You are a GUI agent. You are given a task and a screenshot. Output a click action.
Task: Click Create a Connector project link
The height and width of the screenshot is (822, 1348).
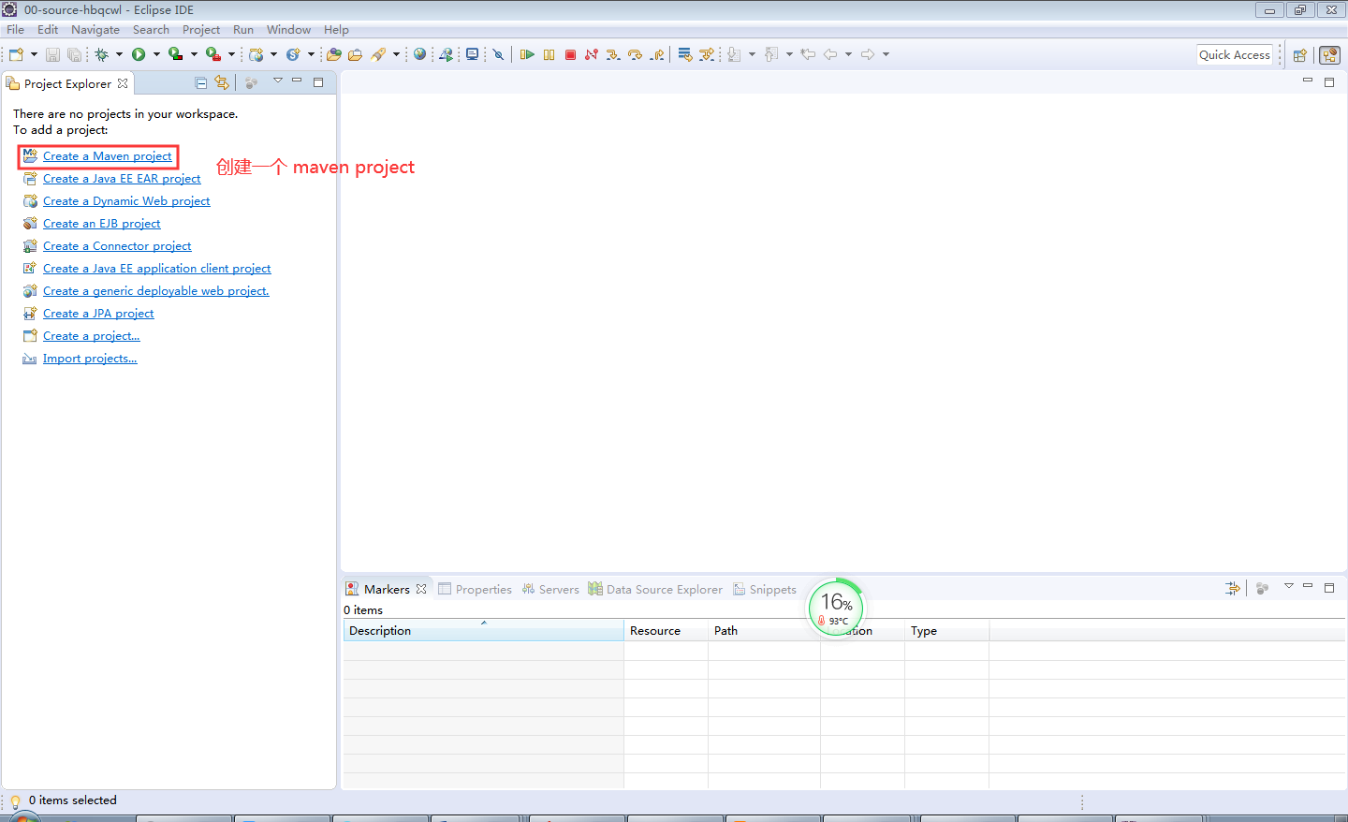(117, 246)
